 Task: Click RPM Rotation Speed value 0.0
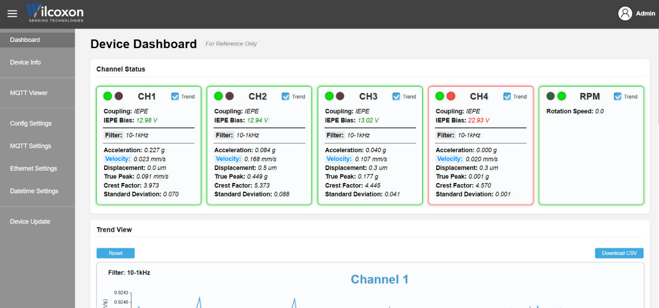(599, 111)
